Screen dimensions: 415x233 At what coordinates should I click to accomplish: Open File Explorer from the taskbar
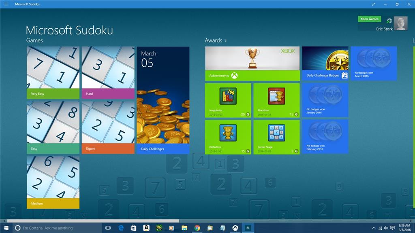tap(184, 228)
